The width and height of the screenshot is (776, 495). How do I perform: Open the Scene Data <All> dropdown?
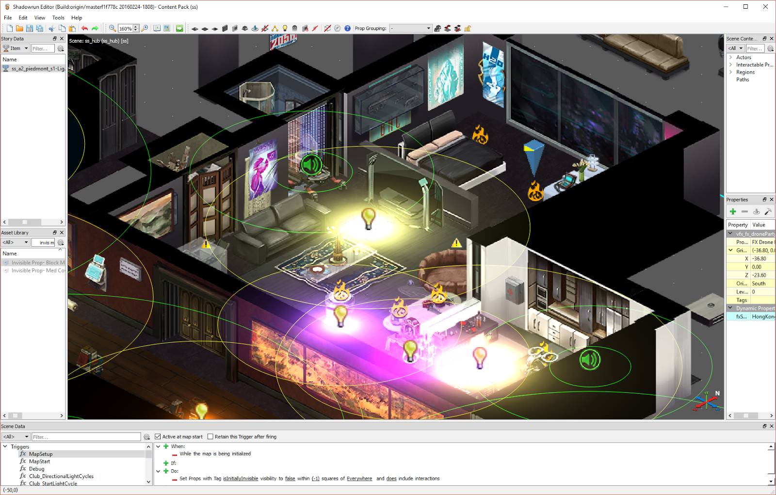click(x=16, y=437)
